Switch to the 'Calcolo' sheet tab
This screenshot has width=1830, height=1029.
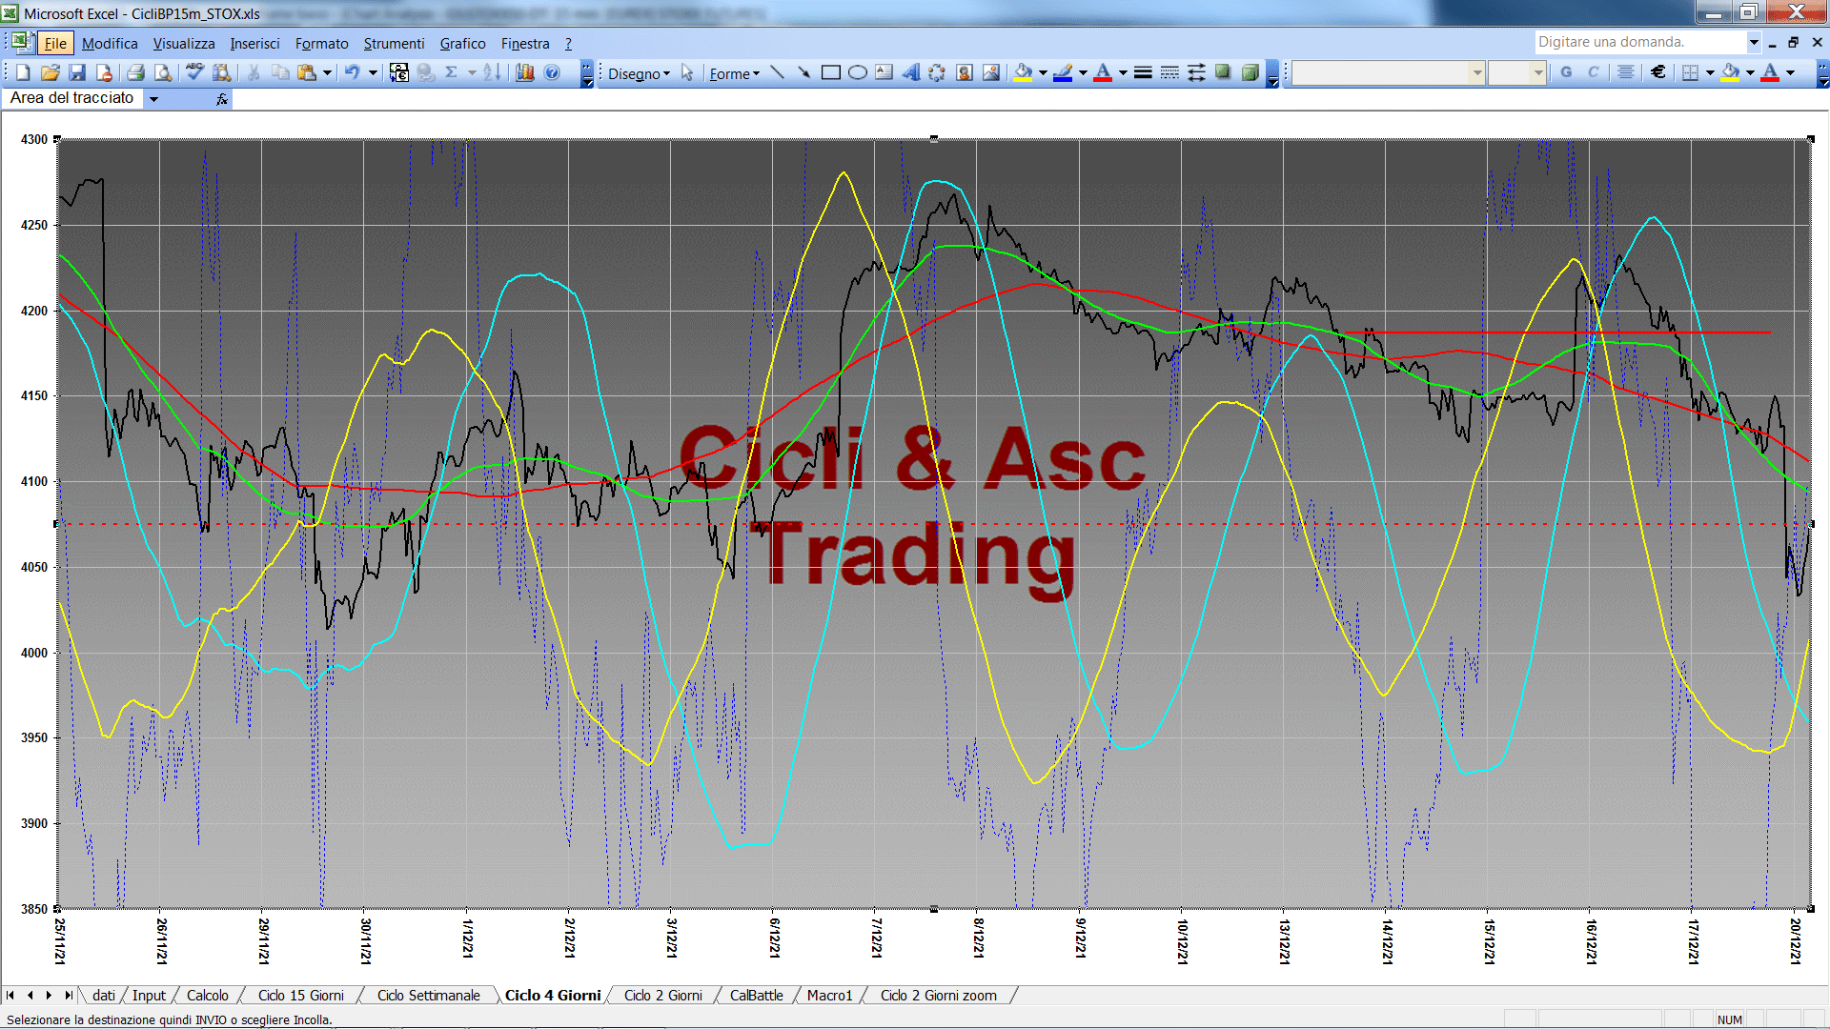pos(208,995)
